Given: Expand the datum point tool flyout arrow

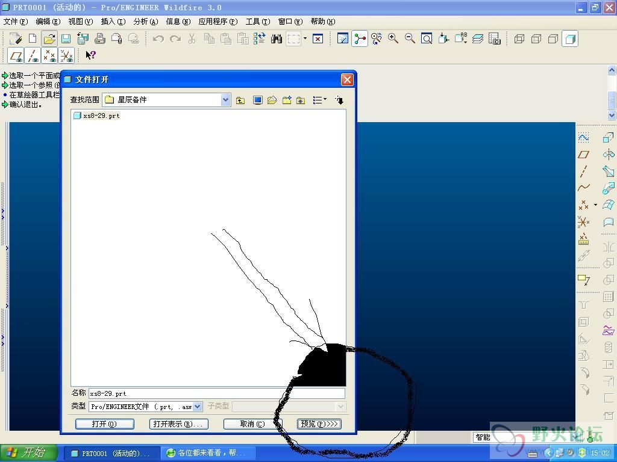Looking at the screenshot, I should coord(595,205).
